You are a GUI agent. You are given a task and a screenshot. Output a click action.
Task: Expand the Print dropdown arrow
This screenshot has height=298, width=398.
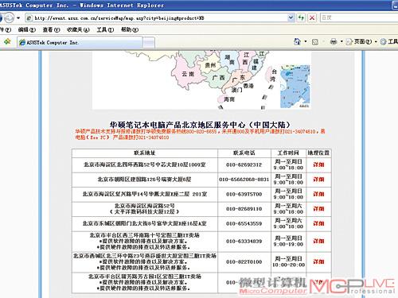point(341,41)
